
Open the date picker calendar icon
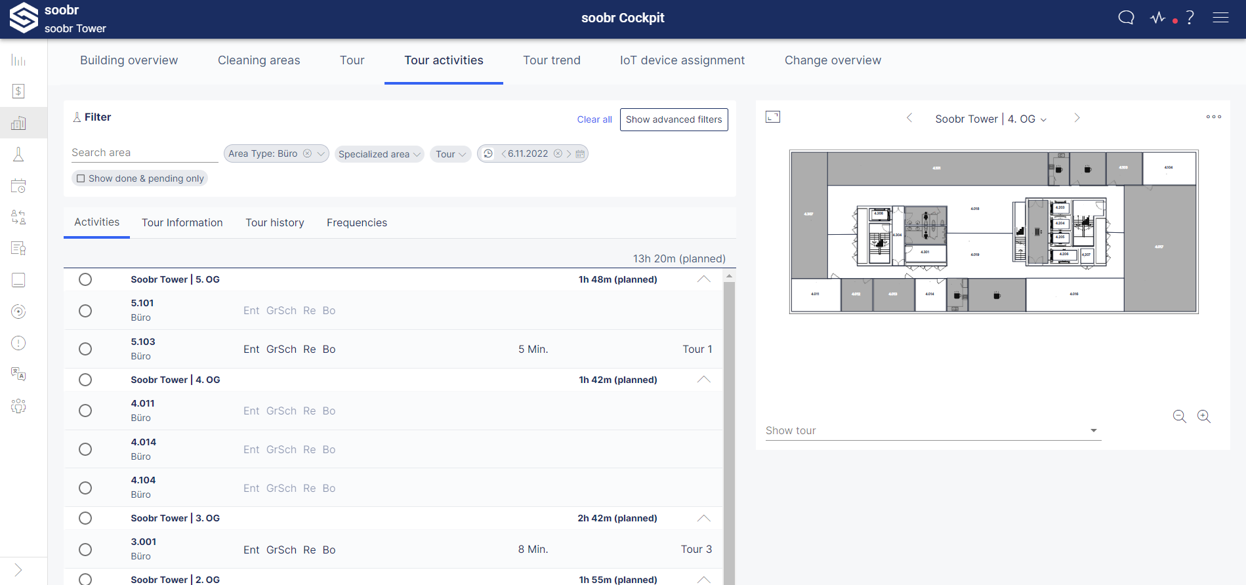580,154
